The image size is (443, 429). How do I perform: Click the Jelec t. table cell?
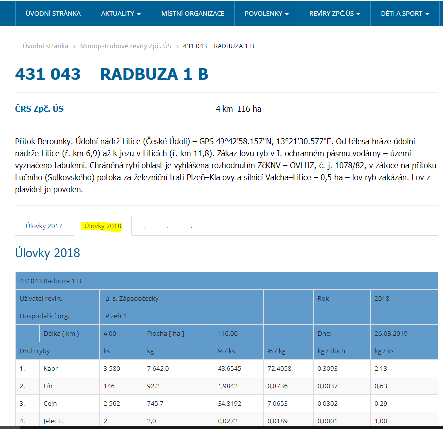(53, 421)
